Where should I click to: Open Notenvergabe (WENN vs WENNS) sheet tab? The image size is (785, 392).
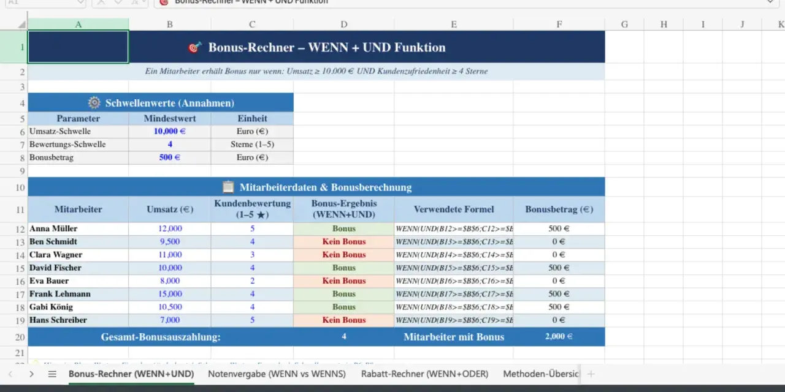tap(277, 374)
